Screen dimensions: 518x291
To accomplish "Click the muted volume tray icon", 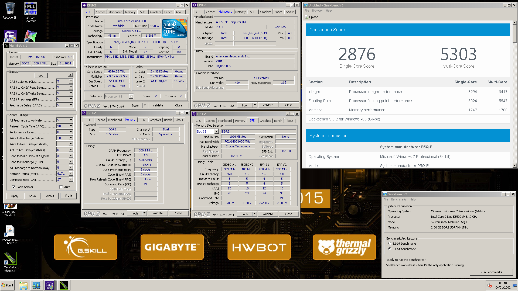I will pyautogui.click(x=490, y=286).
